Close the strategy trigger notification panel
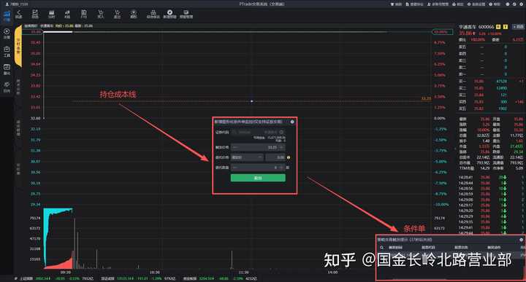Screen dimensions: 526x282 click(521, 240)
